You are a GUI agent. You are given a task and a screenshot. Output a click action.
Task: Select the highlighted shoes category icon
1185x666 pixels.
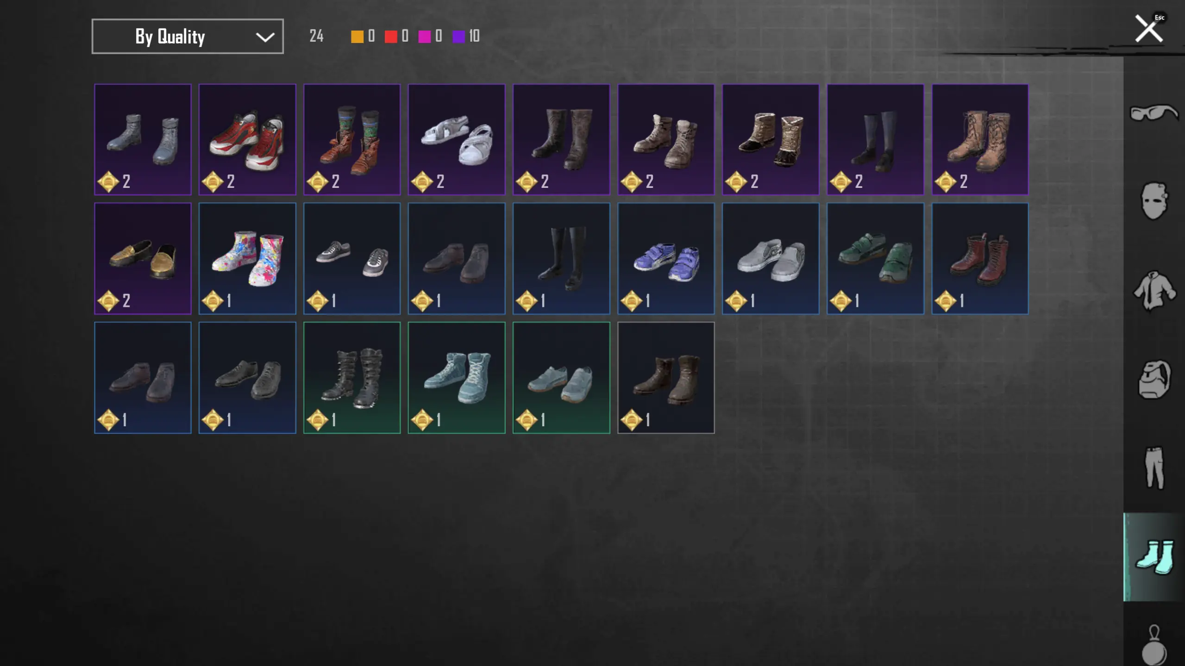tap(1154, 557)
